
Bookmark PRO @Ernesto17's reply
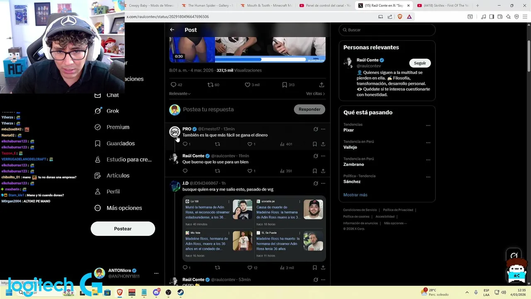[315, 144]
